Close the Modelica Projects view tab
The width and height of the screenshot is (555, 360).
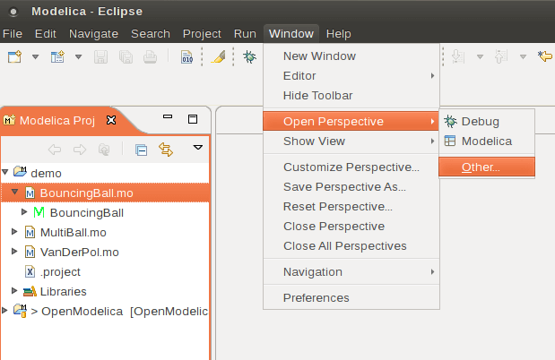[x=111, y=119]
